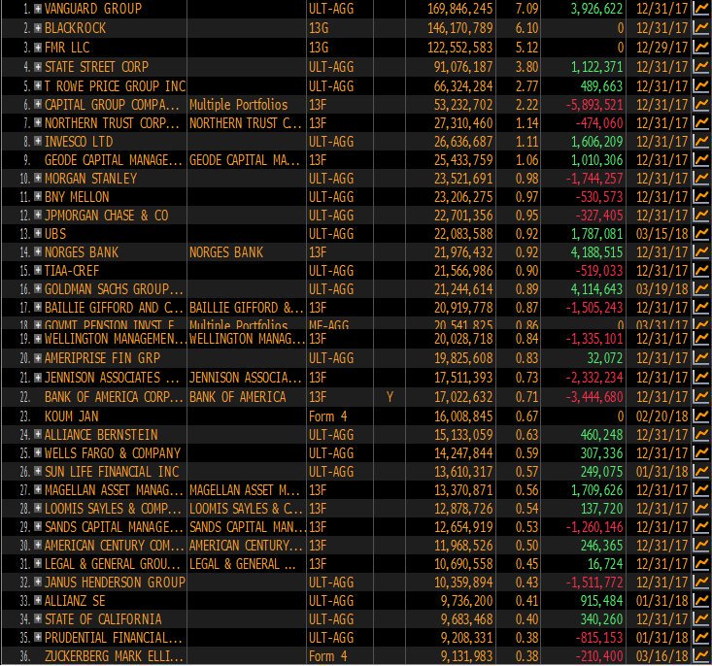Click 'Multiple Portfolios' in Capital Group row
This screenshot has height=666, width=712.
[x=238, y=105]
